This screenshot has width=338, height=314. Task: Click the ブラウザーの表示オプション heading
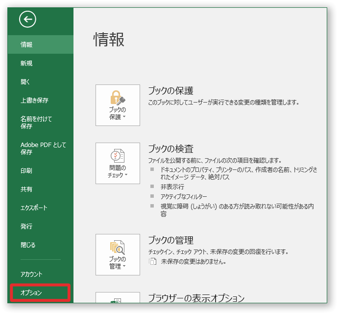[x=196, y=298]
